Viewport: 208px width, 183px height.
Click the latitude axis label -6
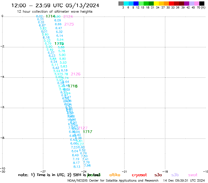(2, 107)
